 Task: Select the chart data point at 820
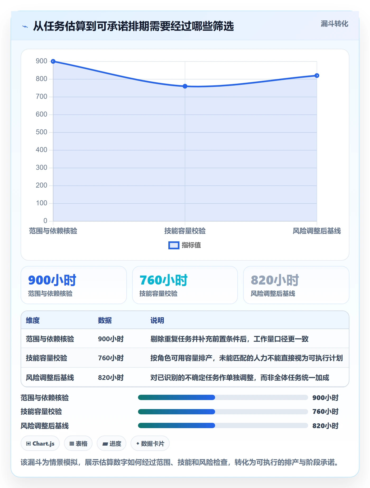point(317,76)
